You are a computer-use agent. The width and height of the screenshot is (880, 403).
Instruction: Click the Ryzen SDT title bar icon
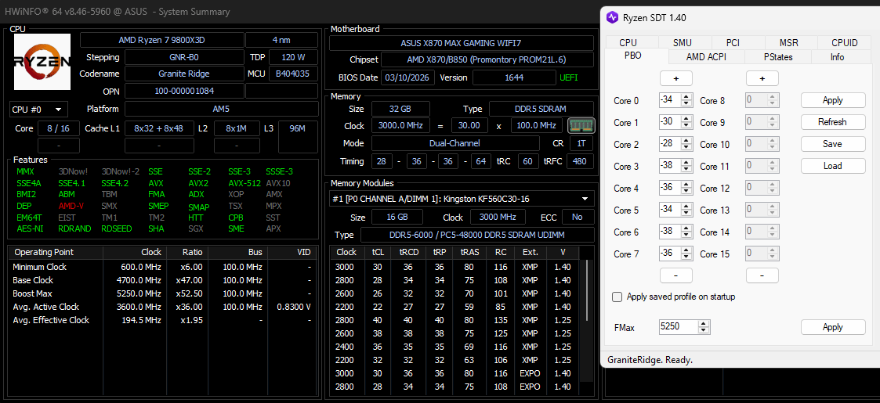coord(612,17)
